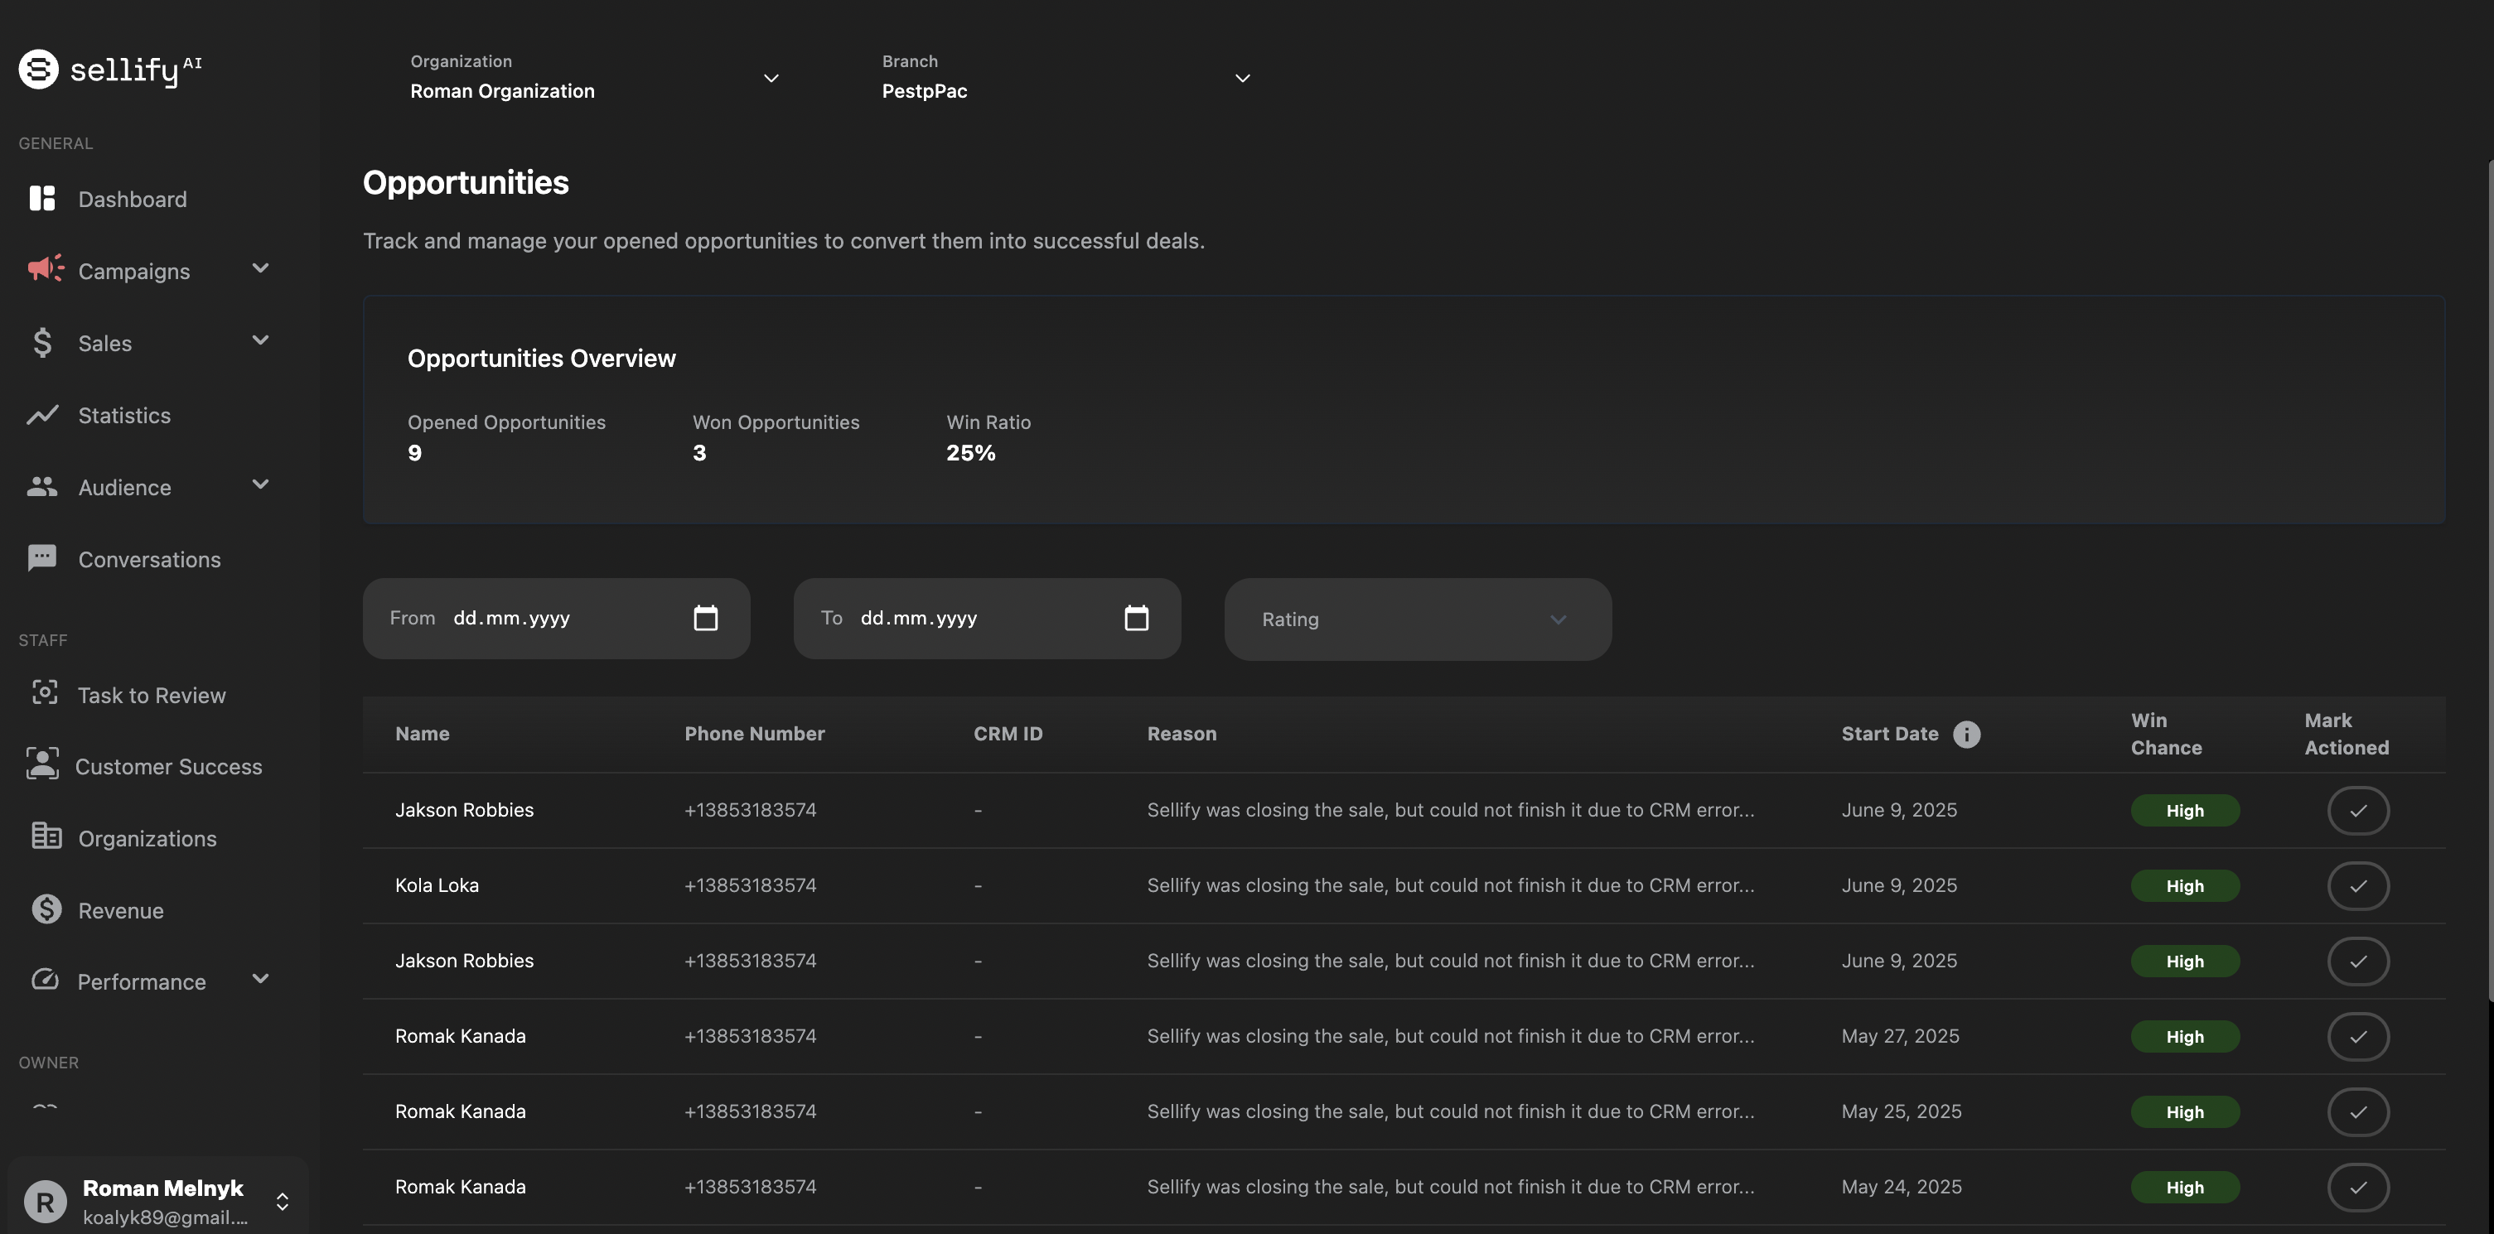Screen dimensions: 2494x1234
Task: Open the Rating filter dropdown
Action: 1416,619
